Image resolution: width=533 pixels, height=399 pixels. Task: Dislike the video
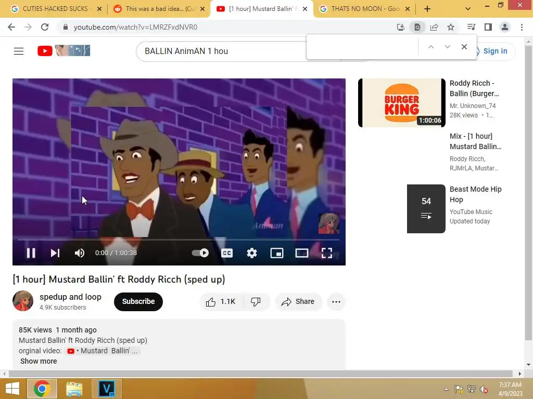[x=256, y=302]
